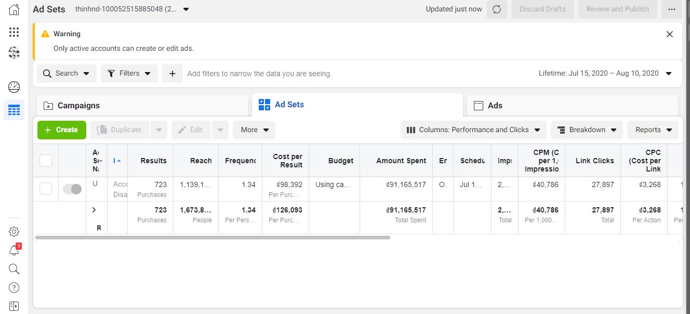Toggle the ad set on/off switch

[x=72, y=189]
